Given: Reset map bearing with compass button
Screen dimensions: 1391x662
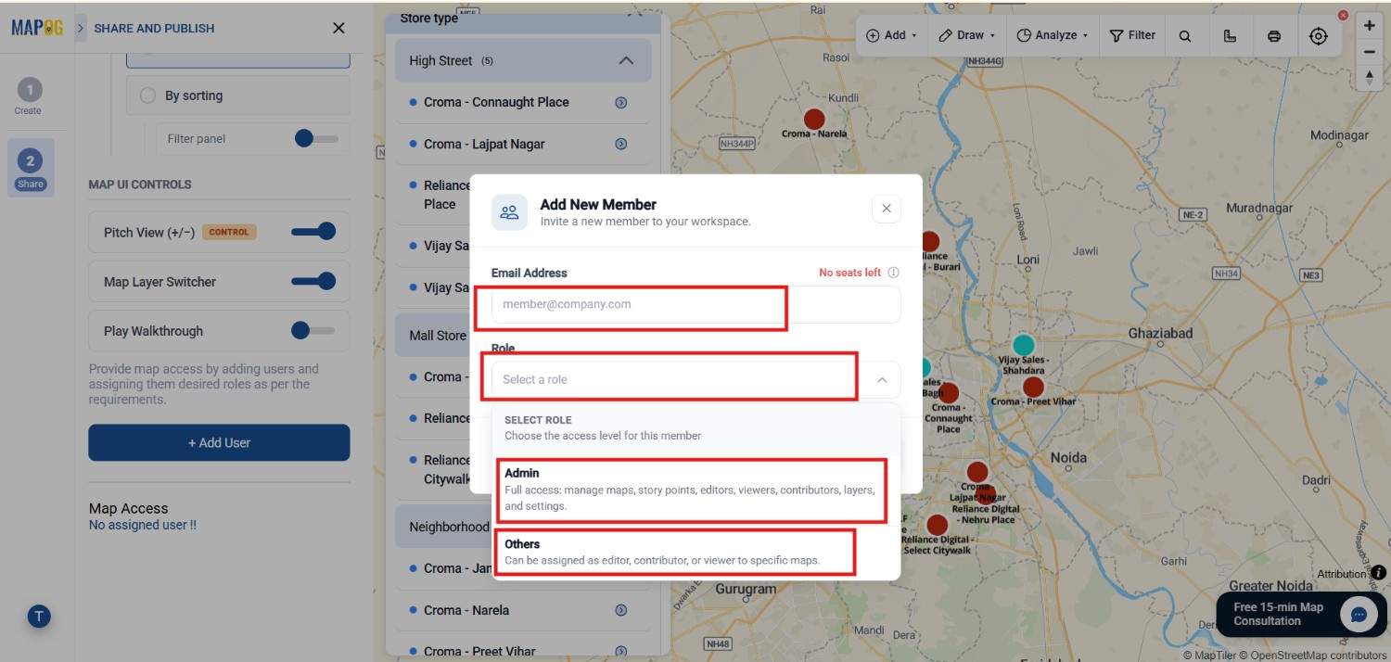Looking at the screenshot, I should tap(1370, 78).
